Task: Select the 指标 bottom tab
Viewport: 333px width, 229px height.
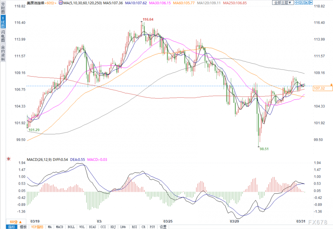Action: [x=12, y=227]
